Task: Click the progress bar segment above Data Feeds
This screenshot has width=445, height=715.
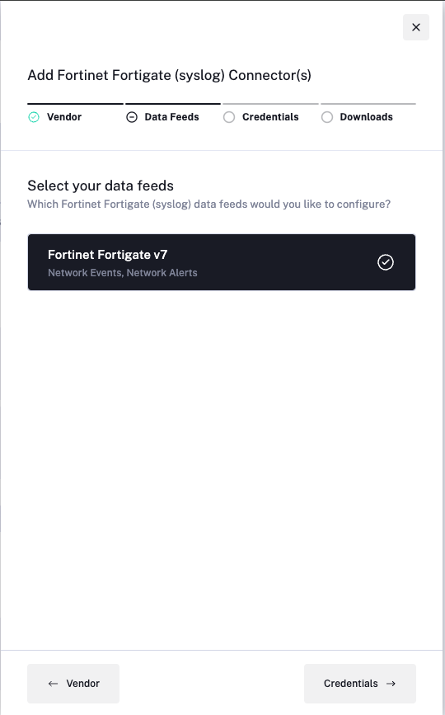Action: point(173,104)
